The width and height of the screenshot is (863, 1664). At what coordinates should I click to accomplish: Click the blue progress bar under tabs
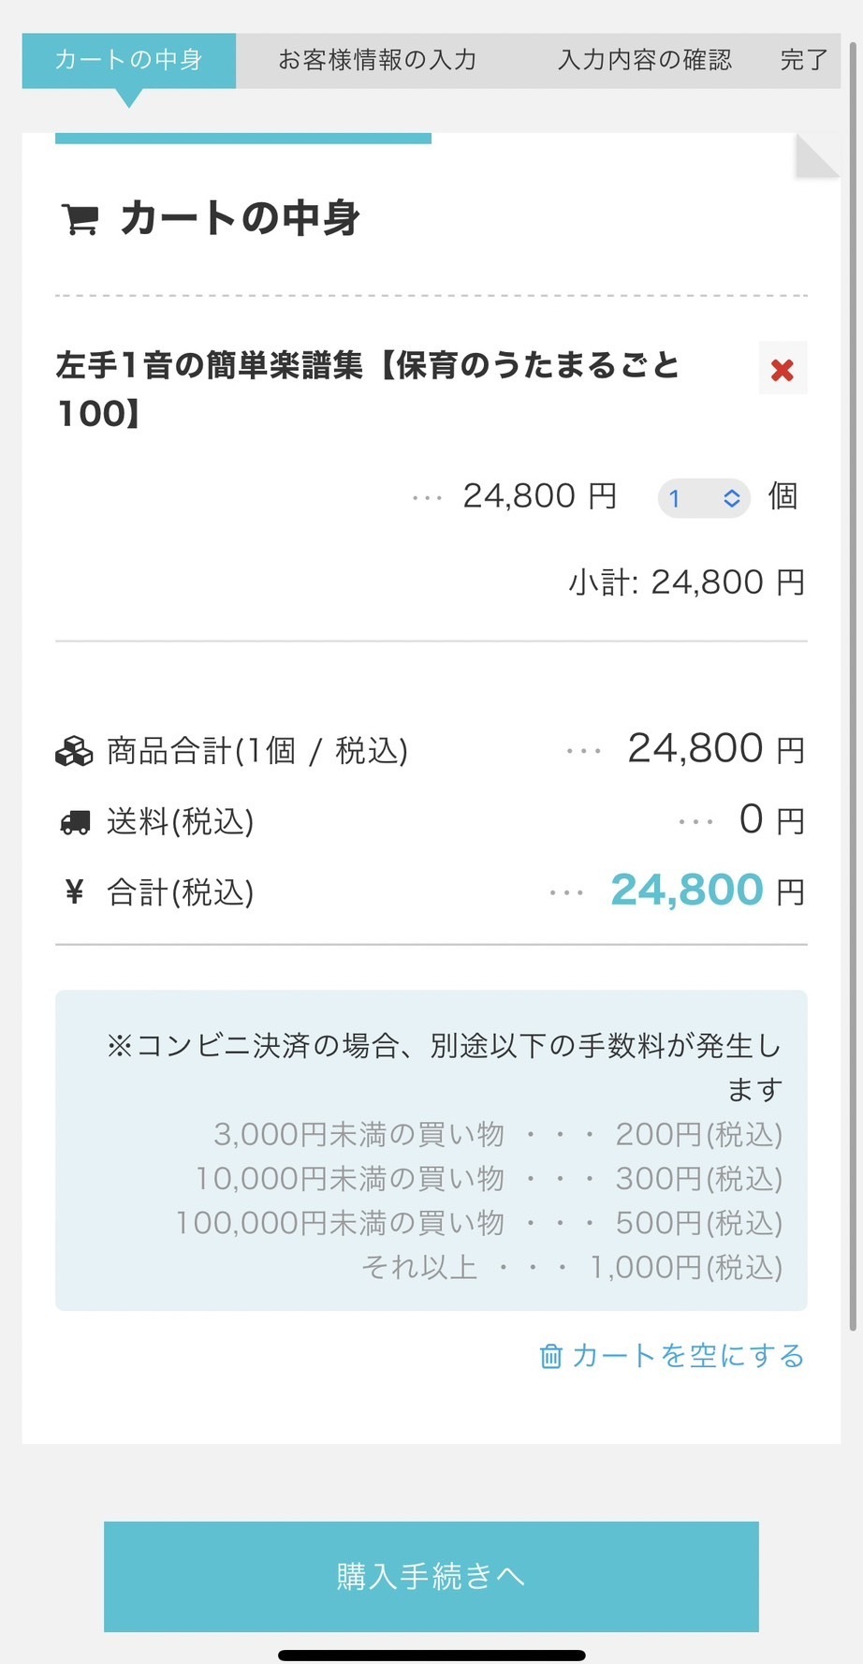coord(243,139)
